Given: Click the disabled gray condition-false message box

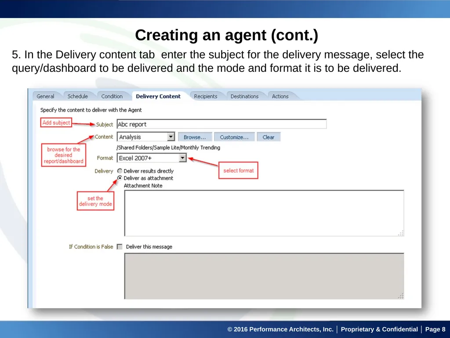Looking at the screenshot, I should (264, 276).
